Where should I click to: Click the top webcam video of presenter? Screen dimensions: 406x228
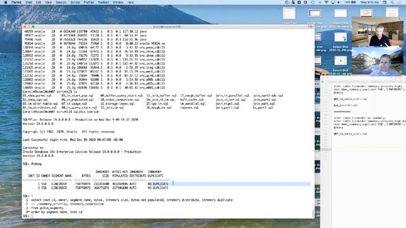[377, 32]
